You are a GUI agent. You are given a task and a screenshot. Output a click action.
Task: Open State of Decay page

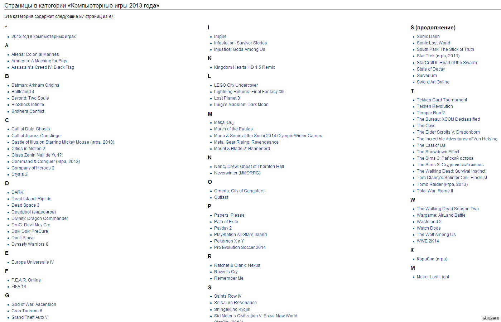431,69
